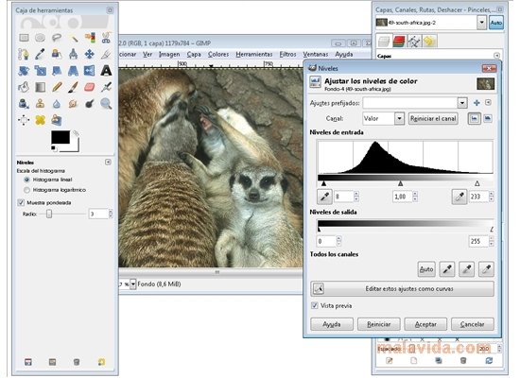Viewport: 520px width, 378px height.
Task: Toggle the Auto button in layers dock
Action: point(495,23)
